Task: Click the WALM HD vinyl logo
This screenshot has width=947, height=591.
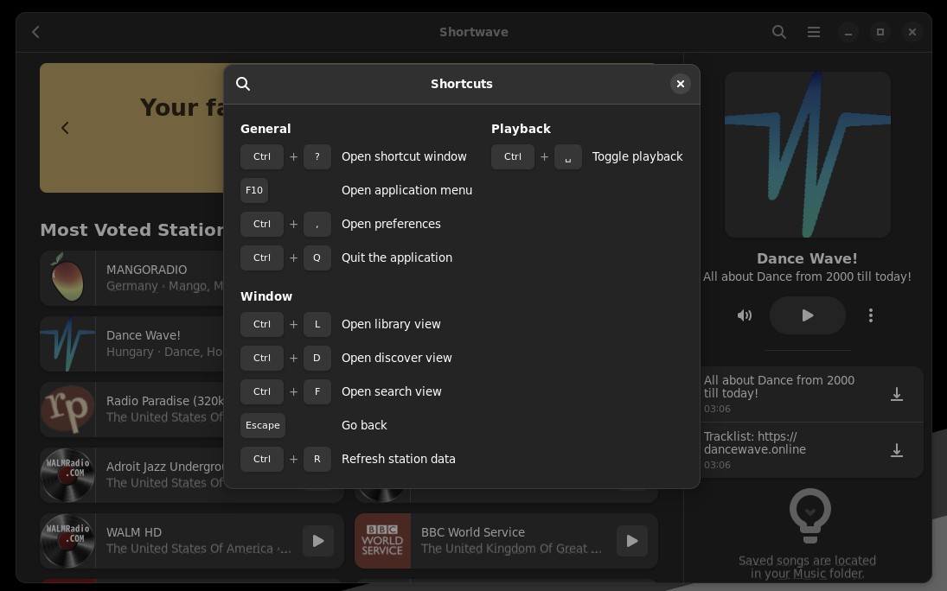Action: pos(67,541)
